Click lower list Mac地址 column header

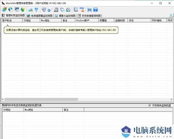pos(43,110)
